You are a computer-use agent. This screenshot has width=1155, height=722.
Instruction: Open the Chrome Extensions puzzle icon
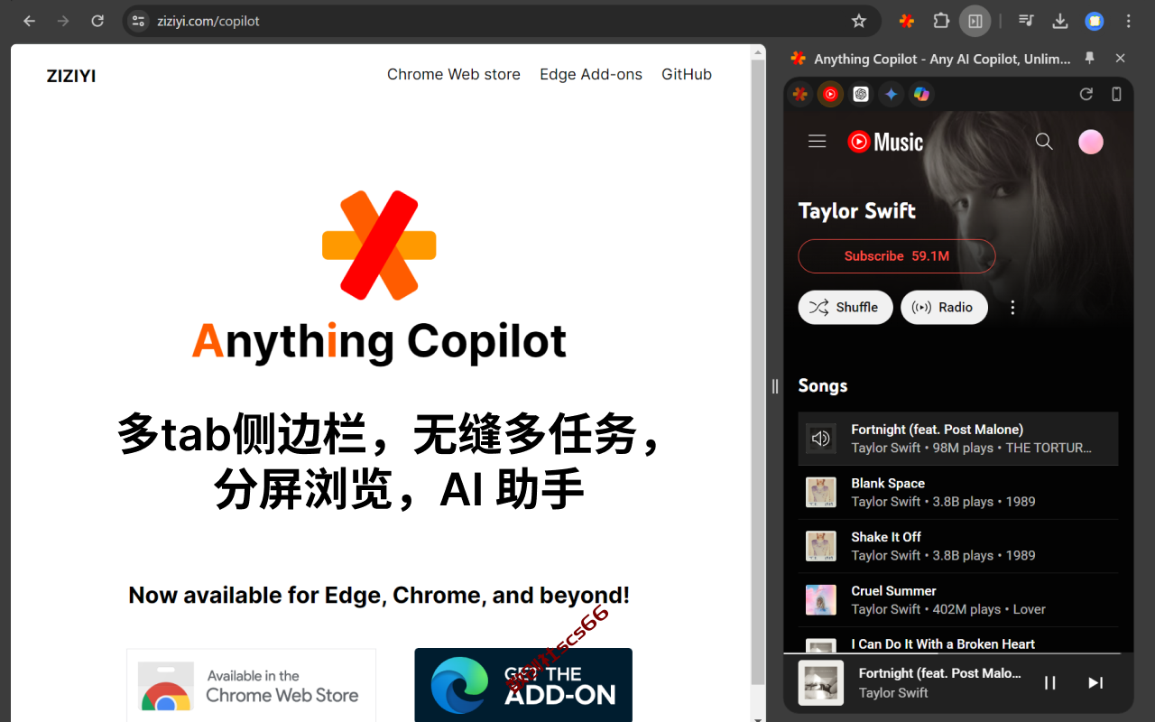click(941, 21)
